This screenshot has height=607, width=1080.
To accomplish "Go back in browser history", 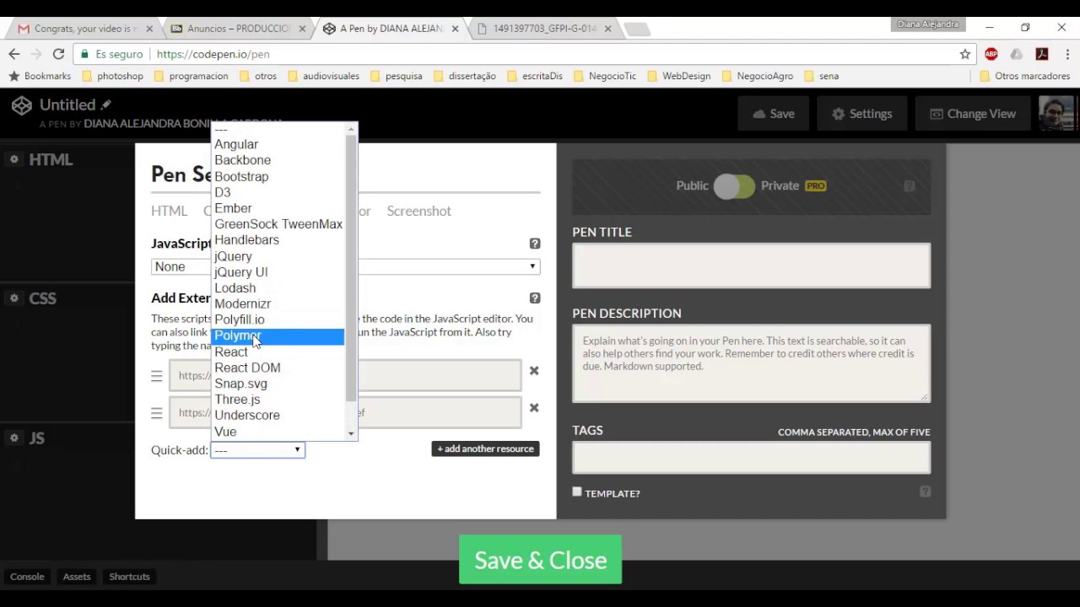I will [14, 54].
